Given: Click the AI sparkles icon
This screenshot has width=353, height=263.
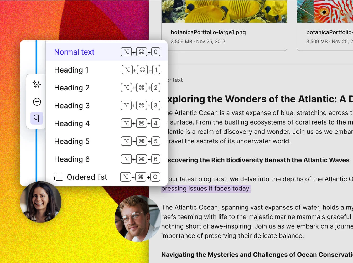Looking at the screenshot, I should [37, 84].
